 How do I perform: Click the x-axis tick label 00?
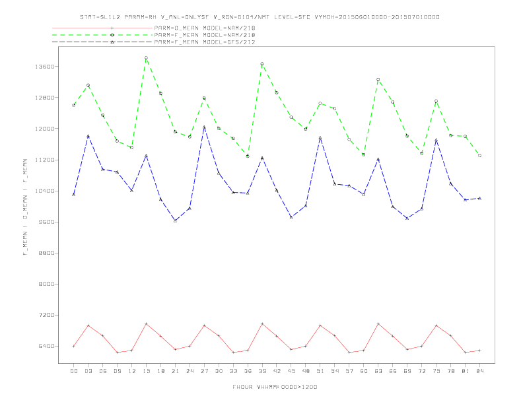74,371
